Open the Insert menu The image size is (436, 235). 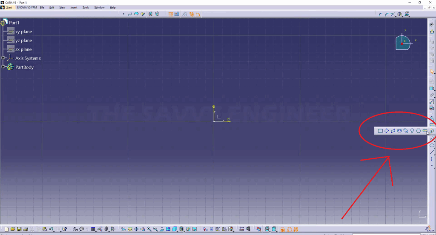74,8
